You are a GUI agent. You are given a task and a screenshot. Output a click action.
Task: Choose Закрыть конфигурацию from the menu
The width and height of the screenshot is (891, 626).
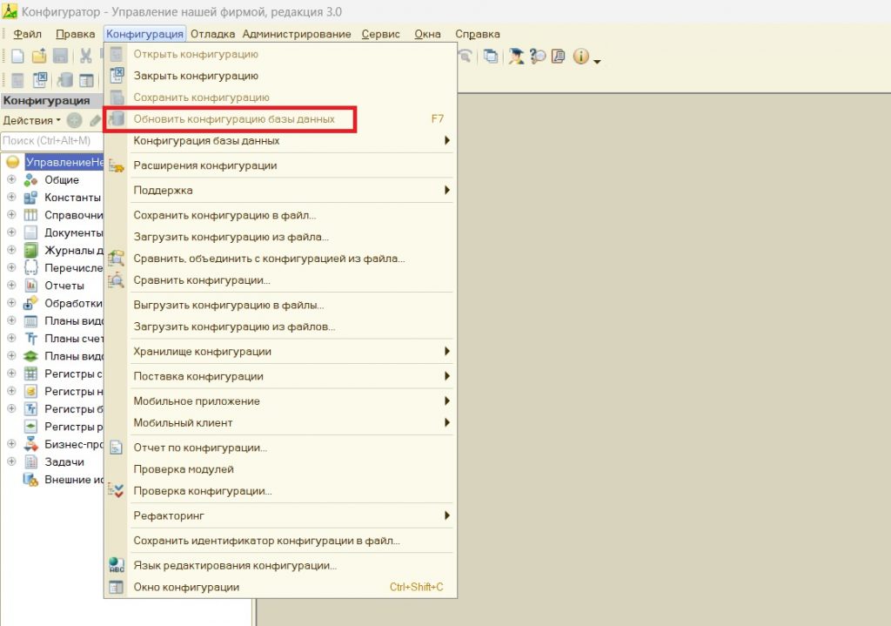[196, 77]
